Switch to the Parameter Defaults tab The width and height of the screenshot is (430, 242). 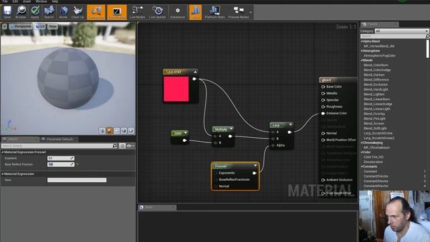(x=59, y=139)
